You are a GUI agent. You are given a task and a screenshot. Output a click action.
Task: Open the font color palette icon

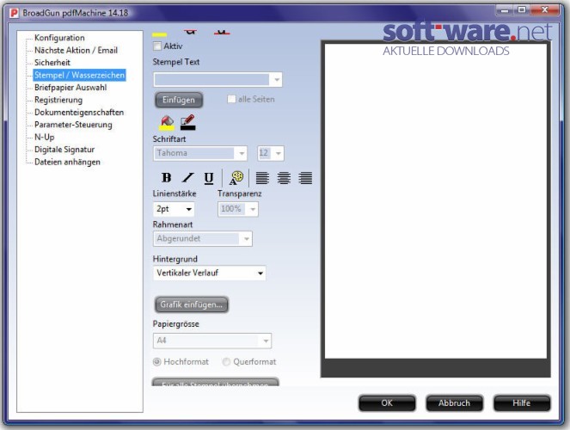(x=236, y=178)
